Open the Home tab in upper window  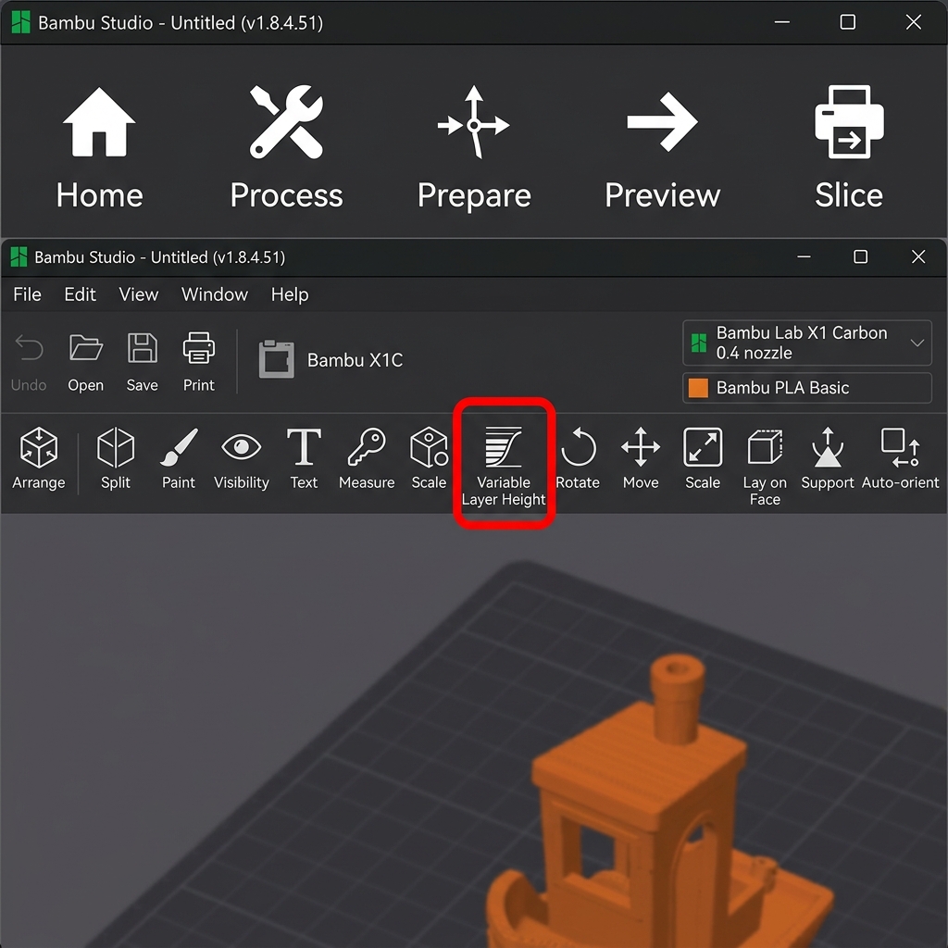tap(99, 148)
